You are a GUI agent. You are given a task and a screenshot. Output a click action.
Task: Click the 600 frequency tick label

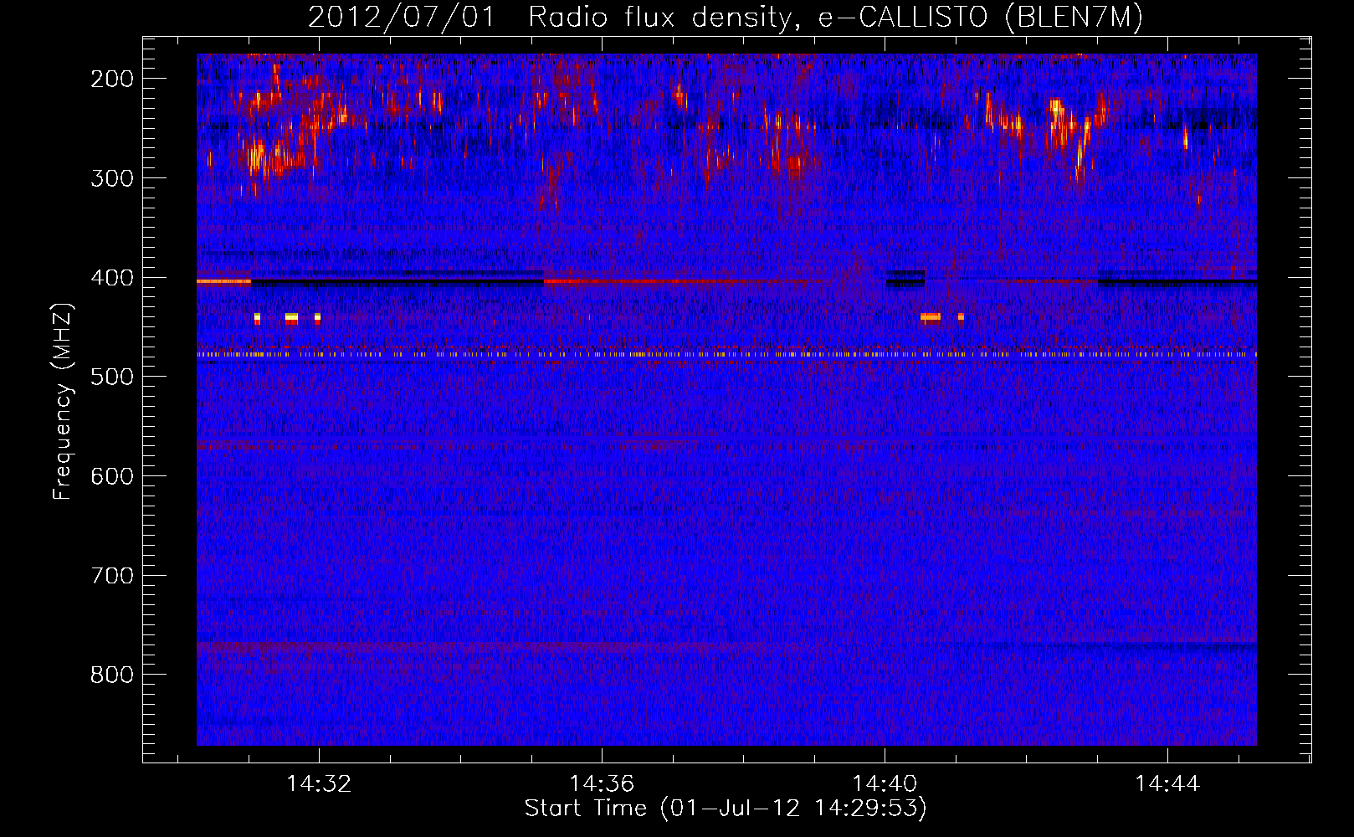(x=112, y=475)
